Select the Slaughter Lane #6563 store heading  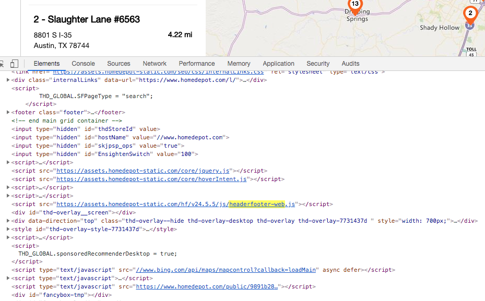tap(87, 19)
